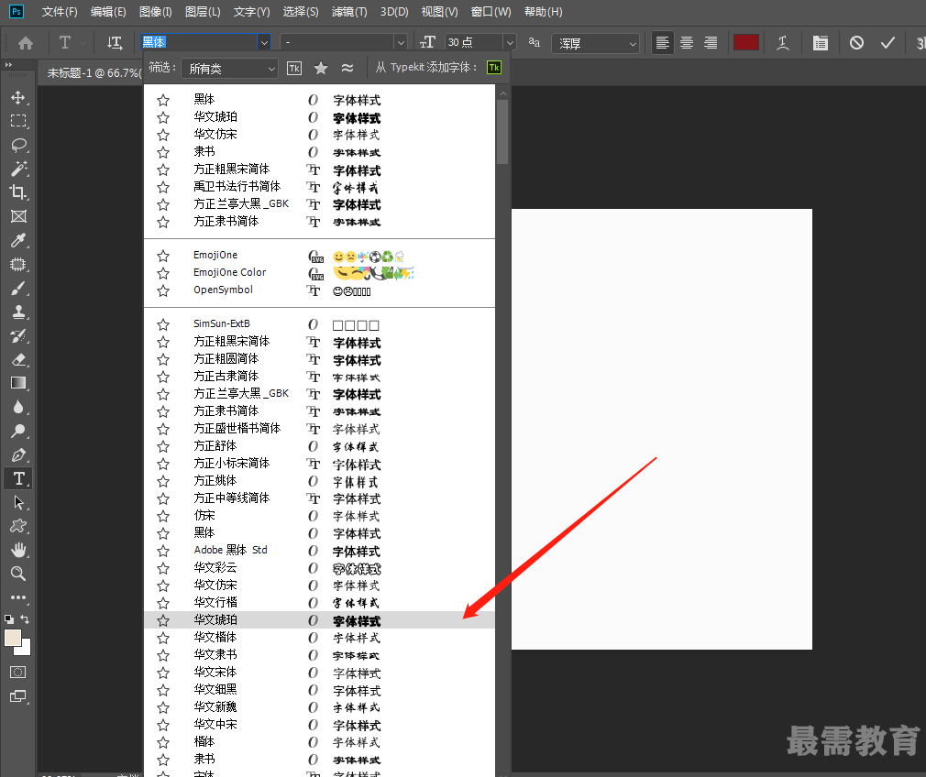
Task: Select the Eyedropper tool
Action: pos(18,240)
